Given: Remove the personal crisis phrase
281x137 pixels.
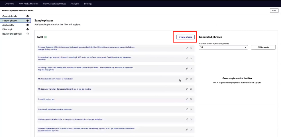Looking at the screenshot, I should [x=191, y=58].
